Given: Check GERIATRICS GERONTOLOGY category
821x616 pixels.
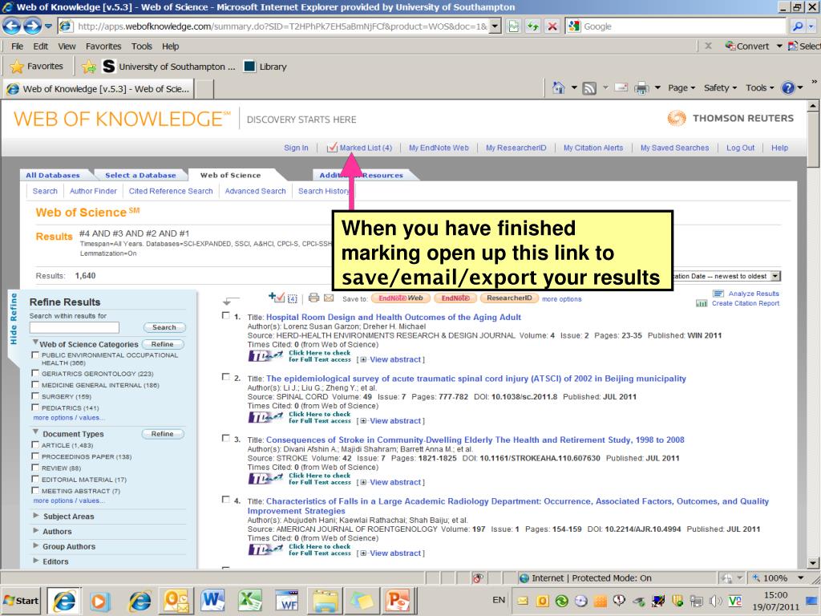Looking at the screenshot, I should tap(35, 373).
